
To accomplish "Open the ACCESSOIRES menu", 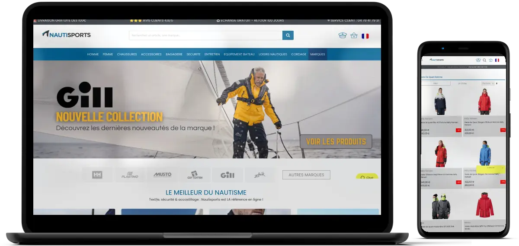I will pyautogui.click(x=151, y=54).
